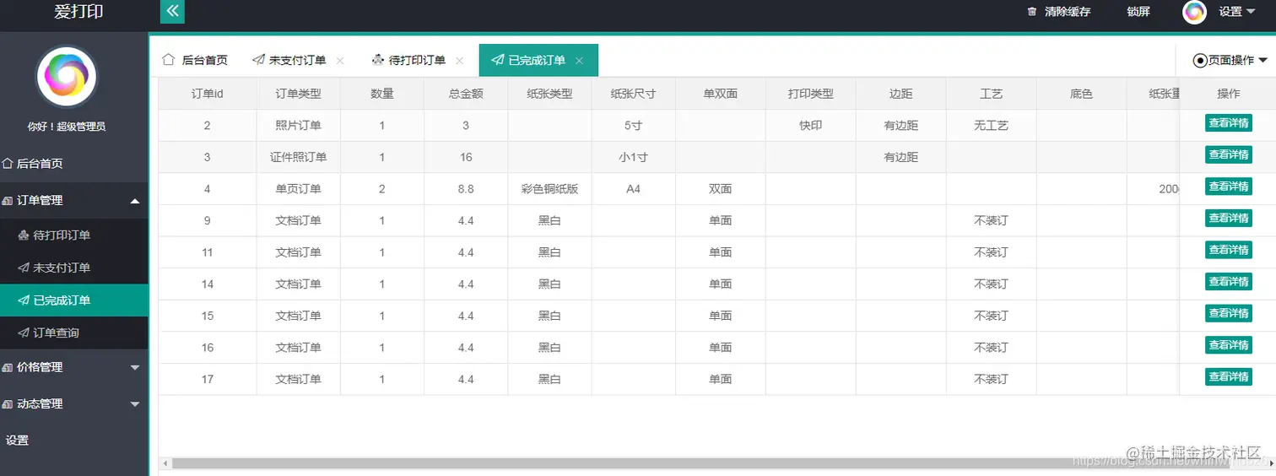Image resolution: width=1276 pixels, height=476 pixels.
Task: Click the large profile logo in the sidebar
Action: [66, 77]
